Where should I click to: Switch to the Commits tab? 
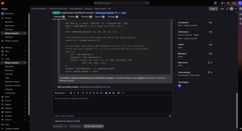coord(73,17)
